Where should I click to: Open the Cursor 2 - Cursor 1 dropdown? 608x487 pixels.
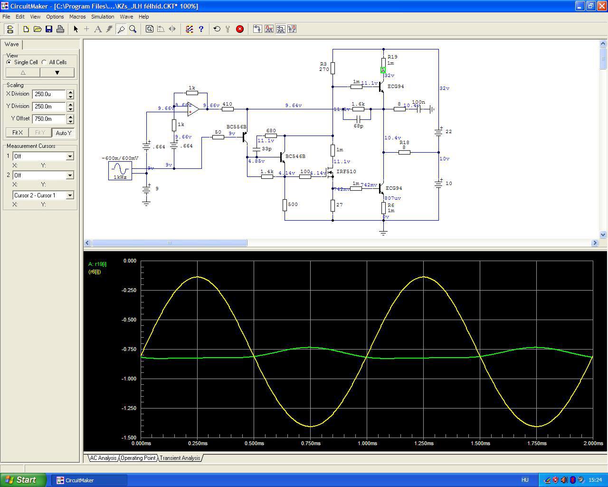point(70,195)
